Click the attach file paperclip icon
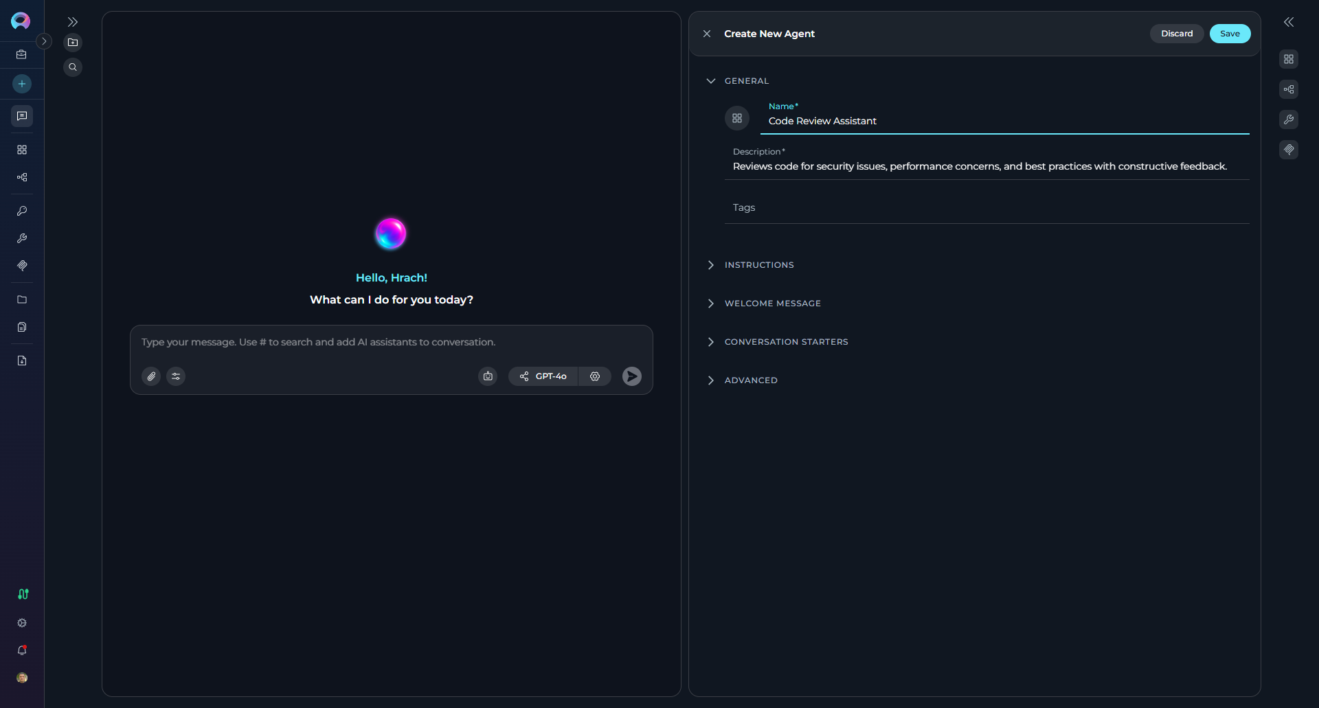The width and height of the screenshot is (1319, 708). click(x=151, y=376)
